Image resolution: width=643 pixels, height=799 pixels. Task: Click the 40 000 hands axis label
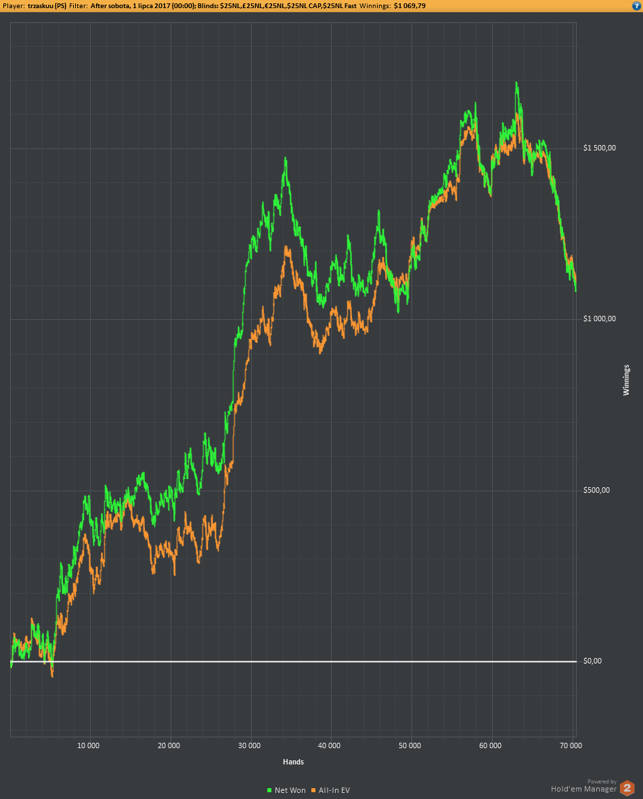[330, 745]
